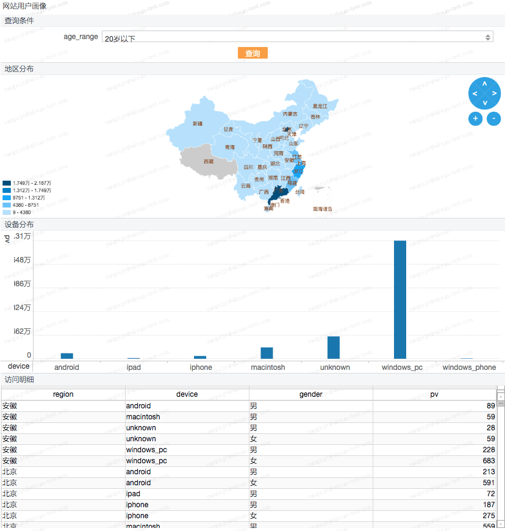Click the macintosh device cell for 安徽
Image resolution: width=505 pixels, height=531 pixels.
(187, 416)
